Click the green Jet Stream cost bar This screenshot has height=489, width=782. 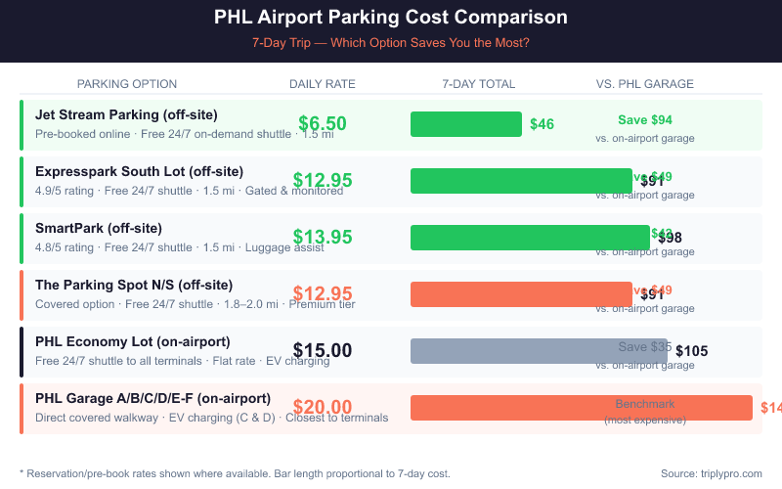click(x=466, y=124)
